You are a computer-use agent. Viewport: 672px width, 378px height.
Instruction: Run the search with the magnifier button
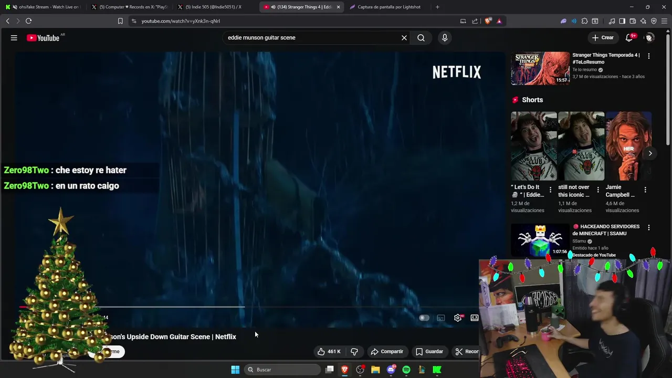421,38
